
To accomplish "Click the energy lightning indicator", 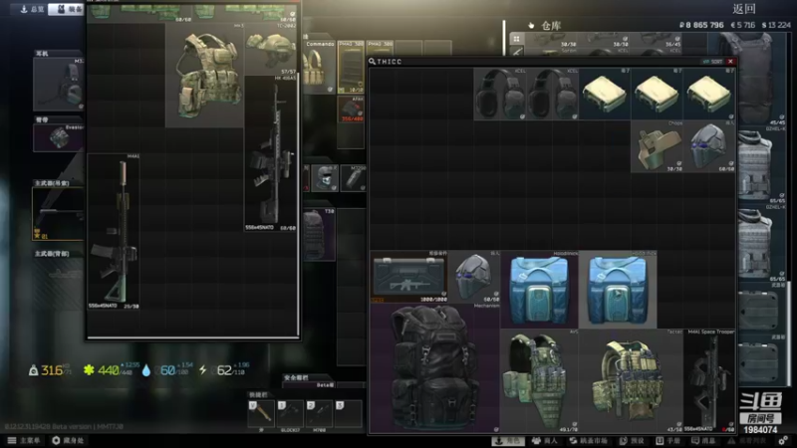I will (x=203, y=370).
